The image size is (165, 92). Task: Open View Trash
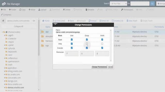click(132, 21)
